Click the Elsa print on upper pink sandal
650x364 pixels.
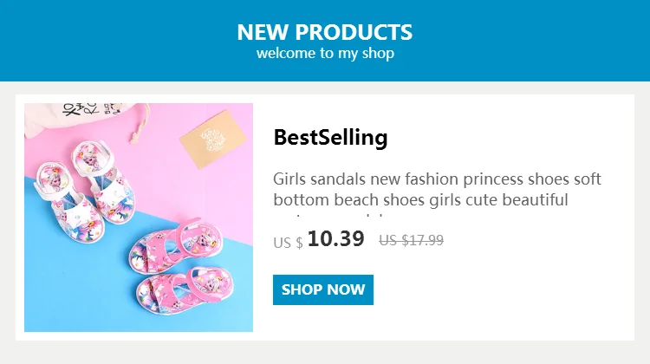tap(200, 240)
